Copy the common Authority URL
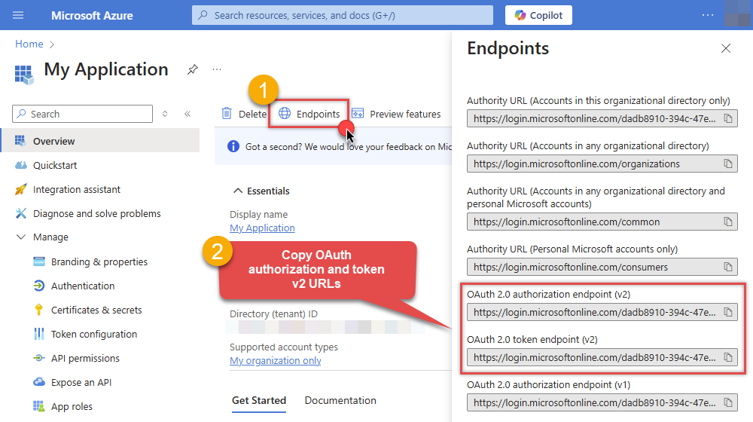Image resolution: width=753 pixels, height=422 pixels. point(728,222)
